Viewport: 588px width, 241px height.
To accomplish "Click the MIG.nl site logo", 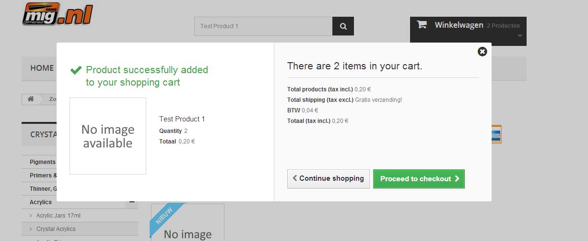I will pos(57,14).
